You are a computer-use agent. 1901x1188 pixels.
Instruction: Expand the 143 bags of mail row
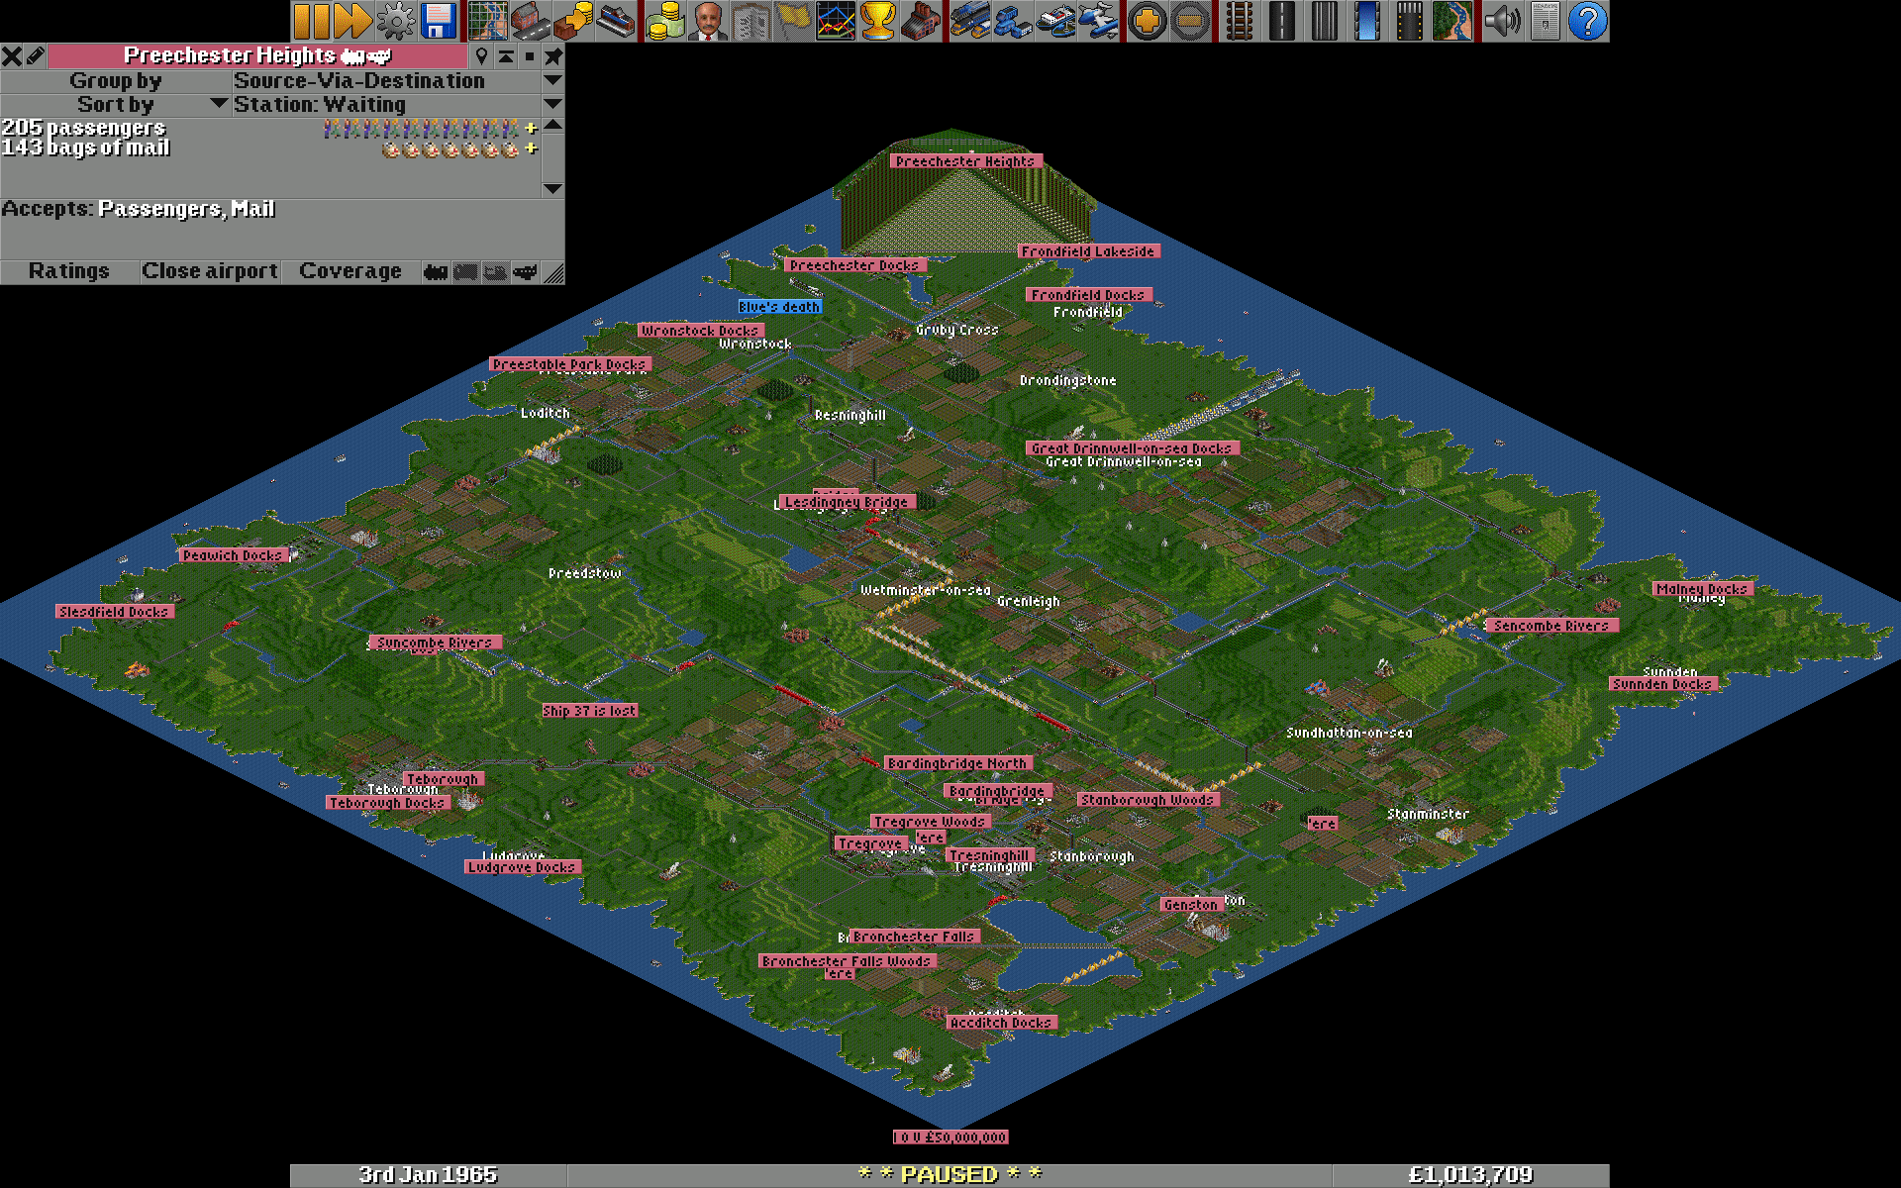532,148
